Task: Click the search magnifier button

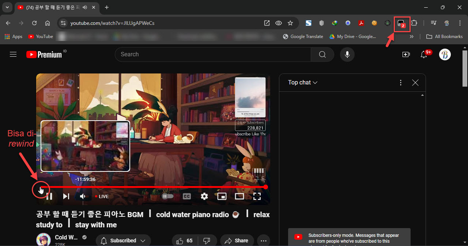Action: pyautogui.click(x=322, y=54)
